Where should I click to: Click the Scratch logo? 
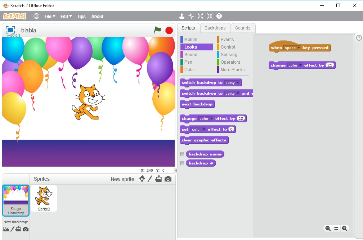pyautogui.click(x=15, y=16)
